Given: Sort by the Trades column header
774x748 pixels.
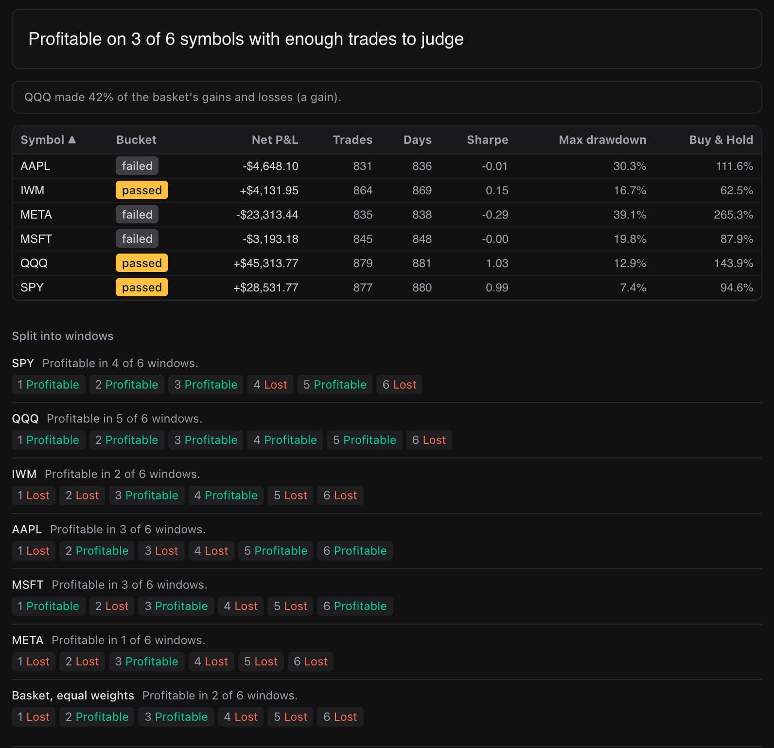Looking at the screenshot, I should click(x=352, y=140).
